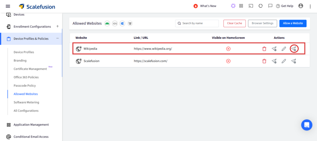Open the three-dot more options menu
The image size is (317, 141).
310,7
